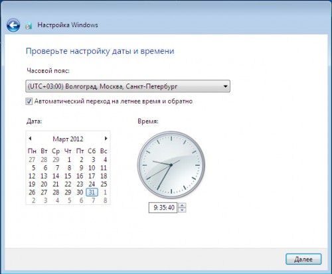The width and height of the screenshot is (332, 274).
Task: Select grayed February 27 date
Action: pos(32,160)
